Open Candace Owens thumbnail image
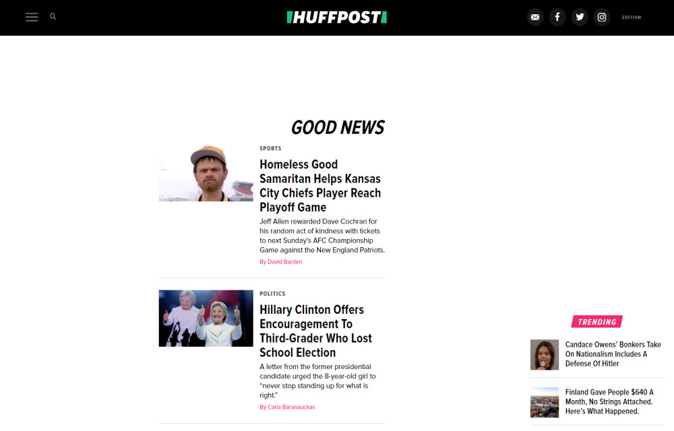674x431 pixels. pos(545,355)
